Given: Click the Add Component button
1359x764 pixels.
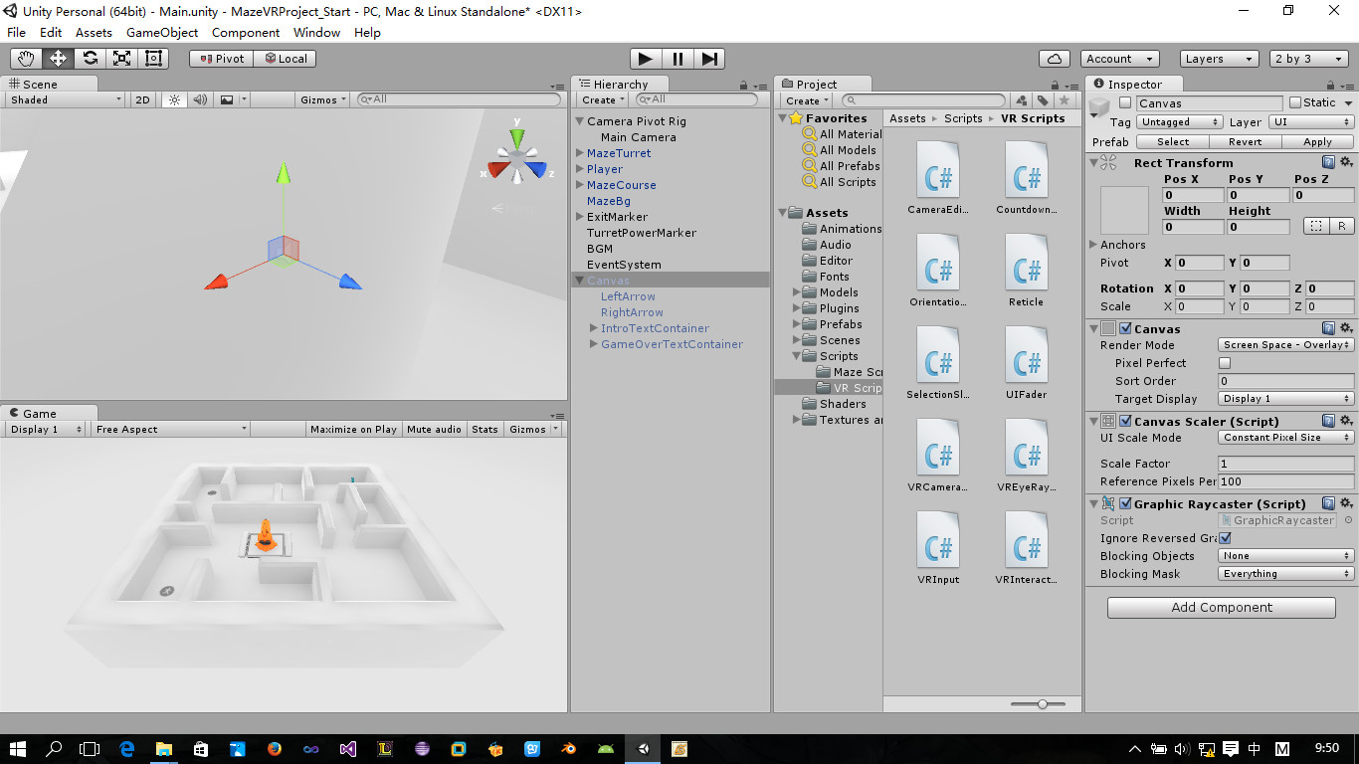Looking at the screenshot, I should (1222, 608).
